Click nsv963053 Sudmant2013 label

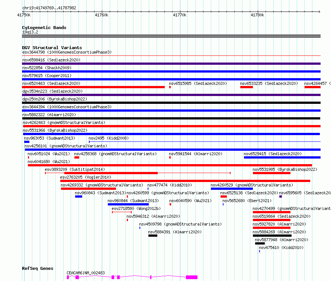(x=49, y=138)
